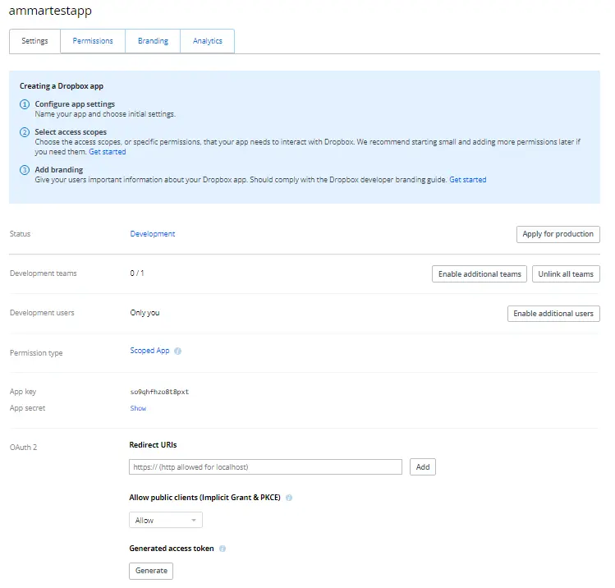Click the 'Redirect URIs' label

(153, 445)
